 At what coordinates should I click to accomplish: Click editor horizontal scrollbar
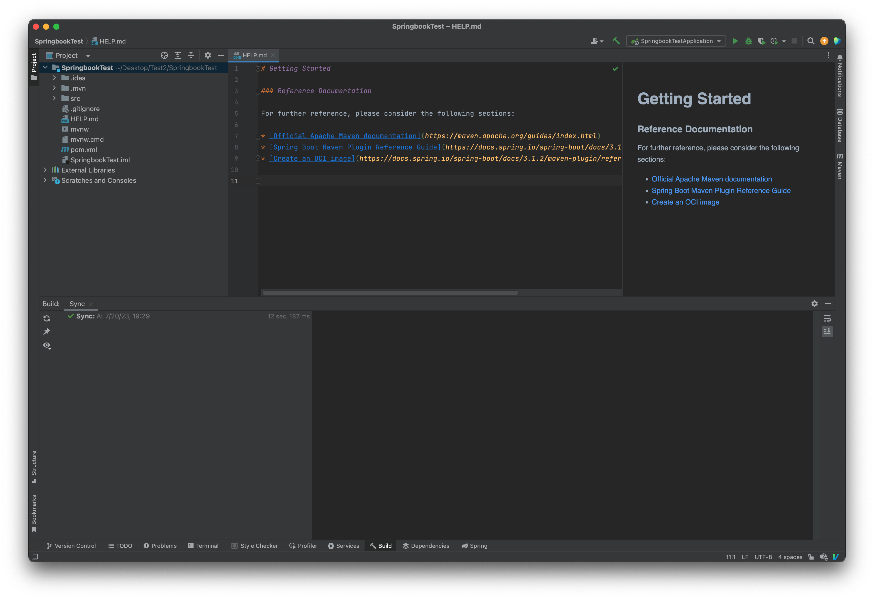pyautogui.click(x=390, y=293)
